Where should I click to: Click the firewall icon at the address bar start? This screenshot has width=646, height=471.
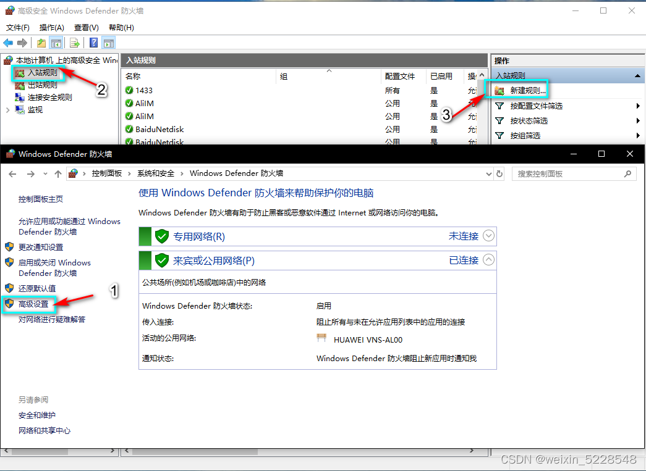coord(74,173)
